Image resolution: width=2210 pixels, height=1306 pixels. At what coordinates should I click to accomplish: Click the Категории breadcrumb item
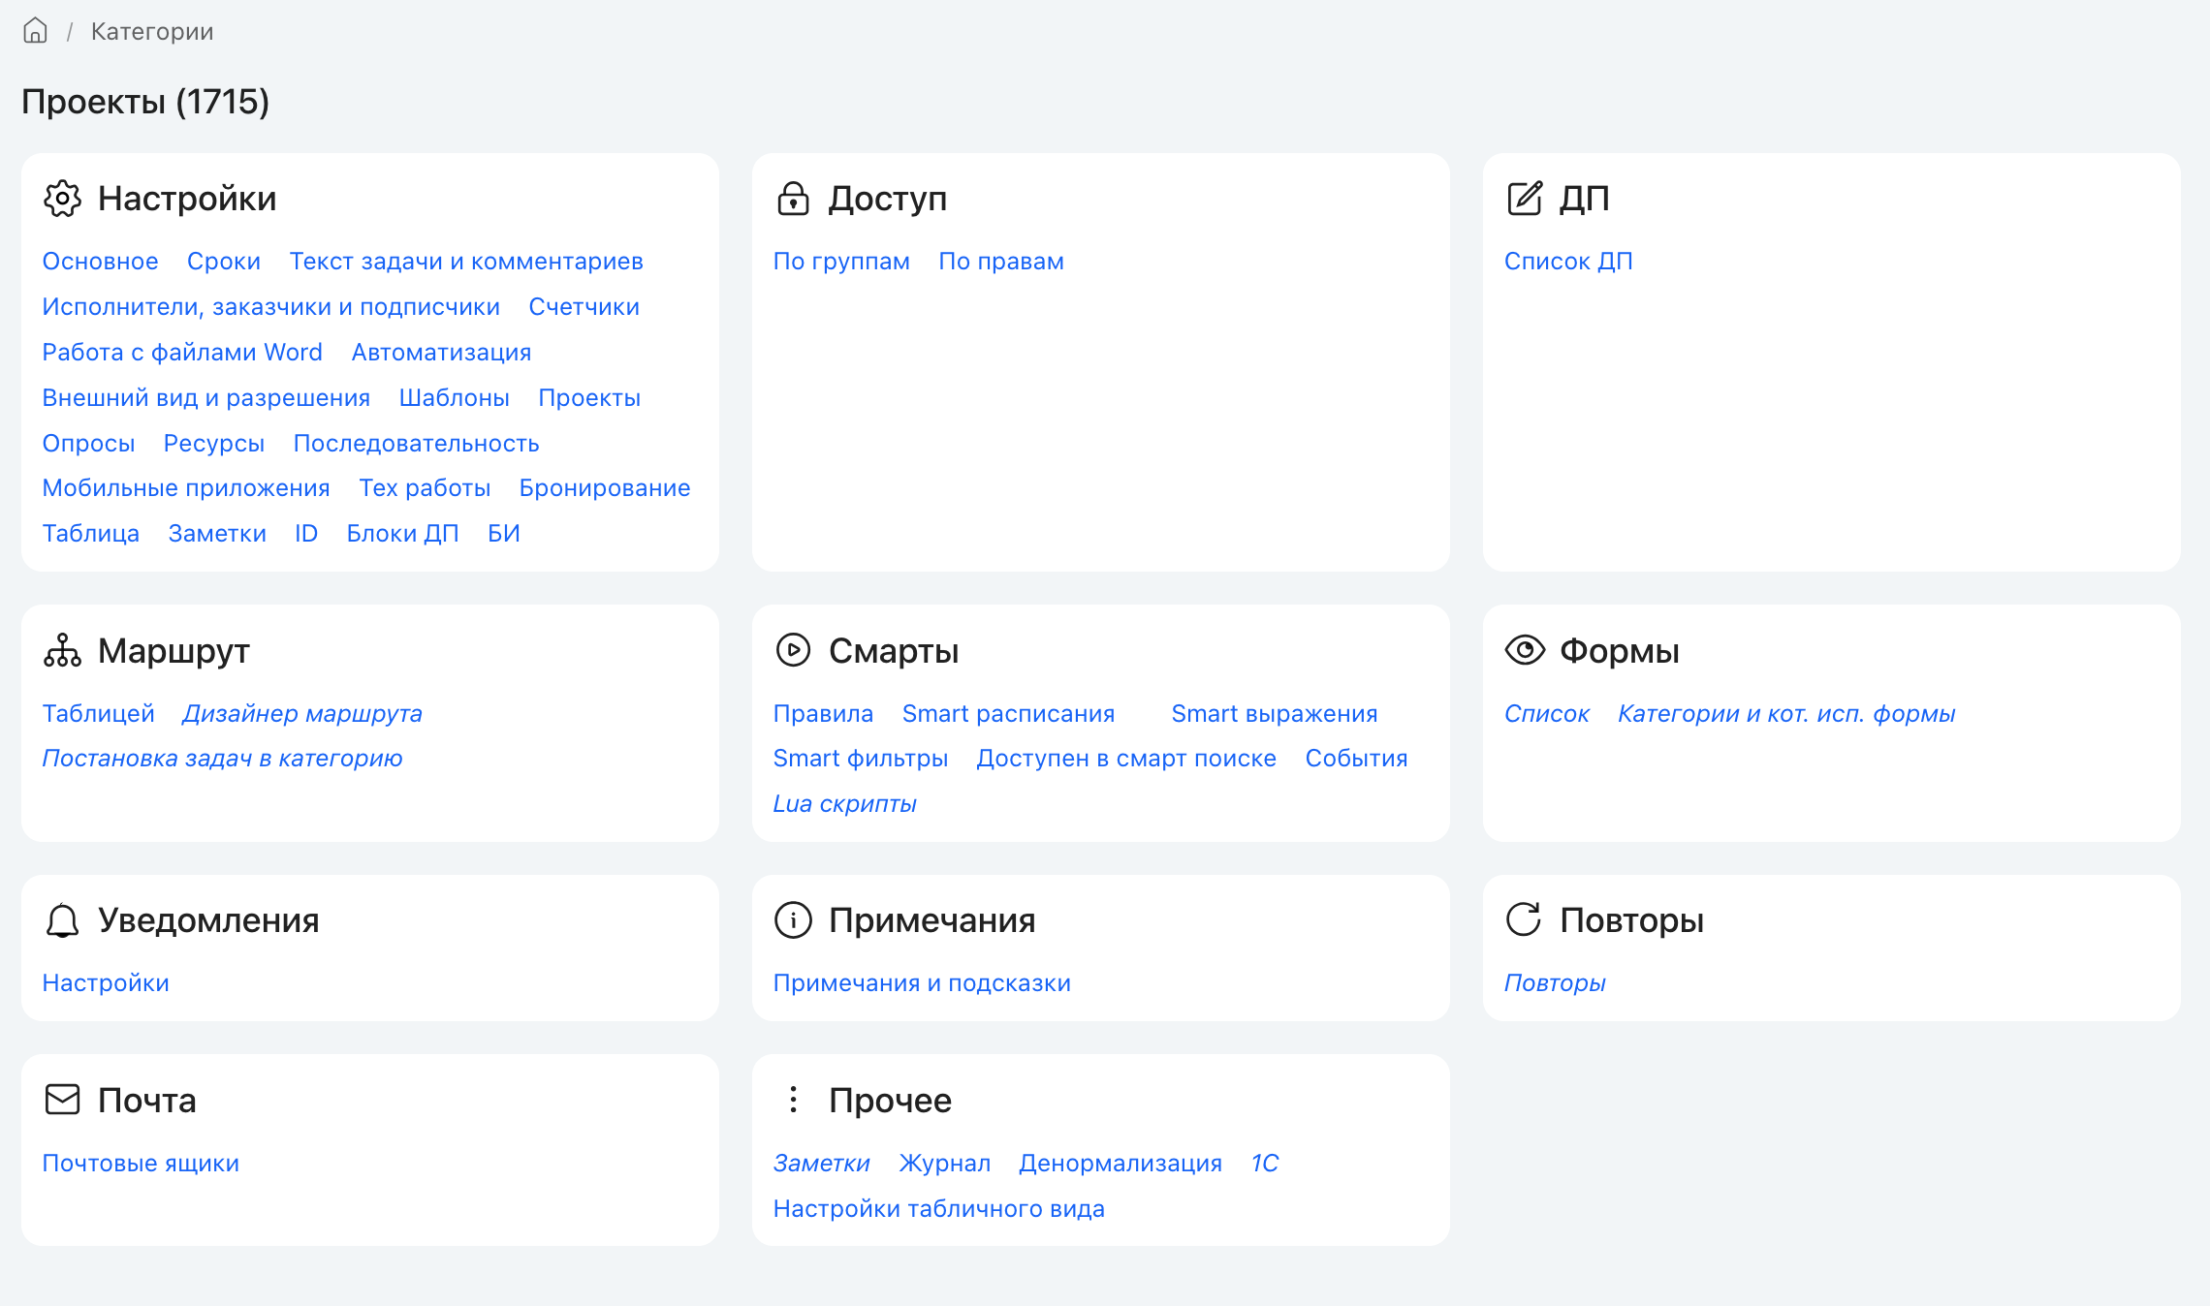click(152, 32)
